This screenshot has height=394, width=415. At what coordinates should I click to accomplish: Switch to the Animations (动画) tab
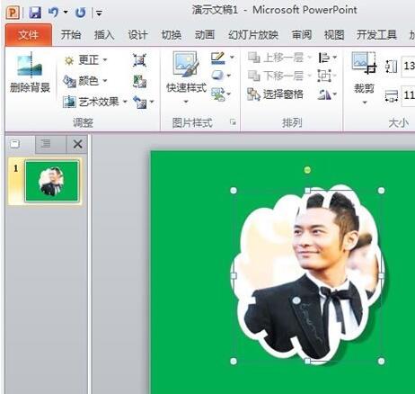pyautogui.click(x=205, y=35)
